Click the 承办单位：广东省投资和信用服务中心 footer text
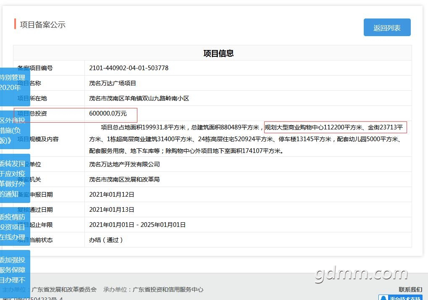The image size is (428, 300). (x=153, y=289)
